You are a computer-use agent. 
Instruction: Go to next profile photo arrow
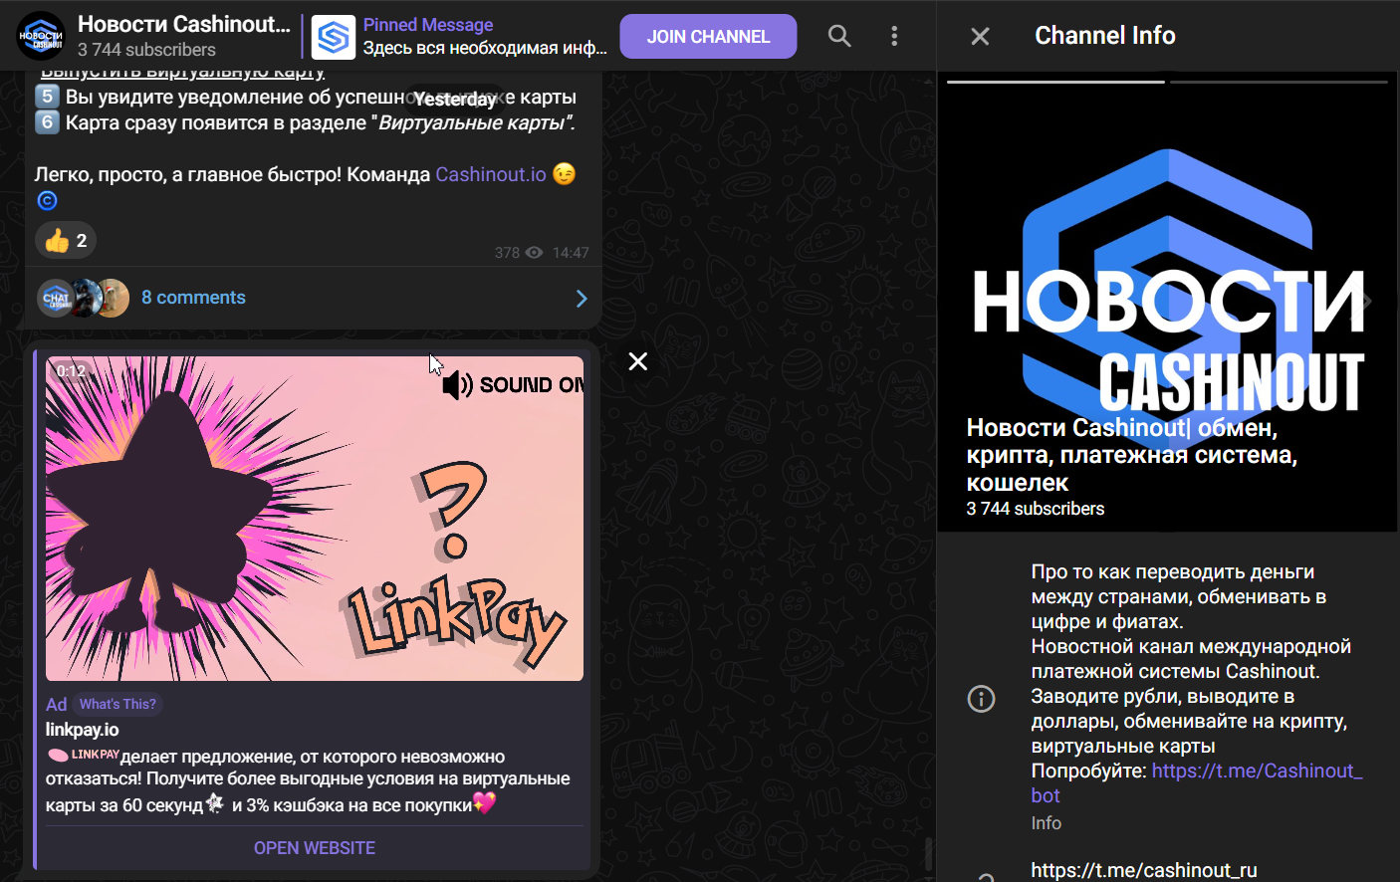(1367, 302)
